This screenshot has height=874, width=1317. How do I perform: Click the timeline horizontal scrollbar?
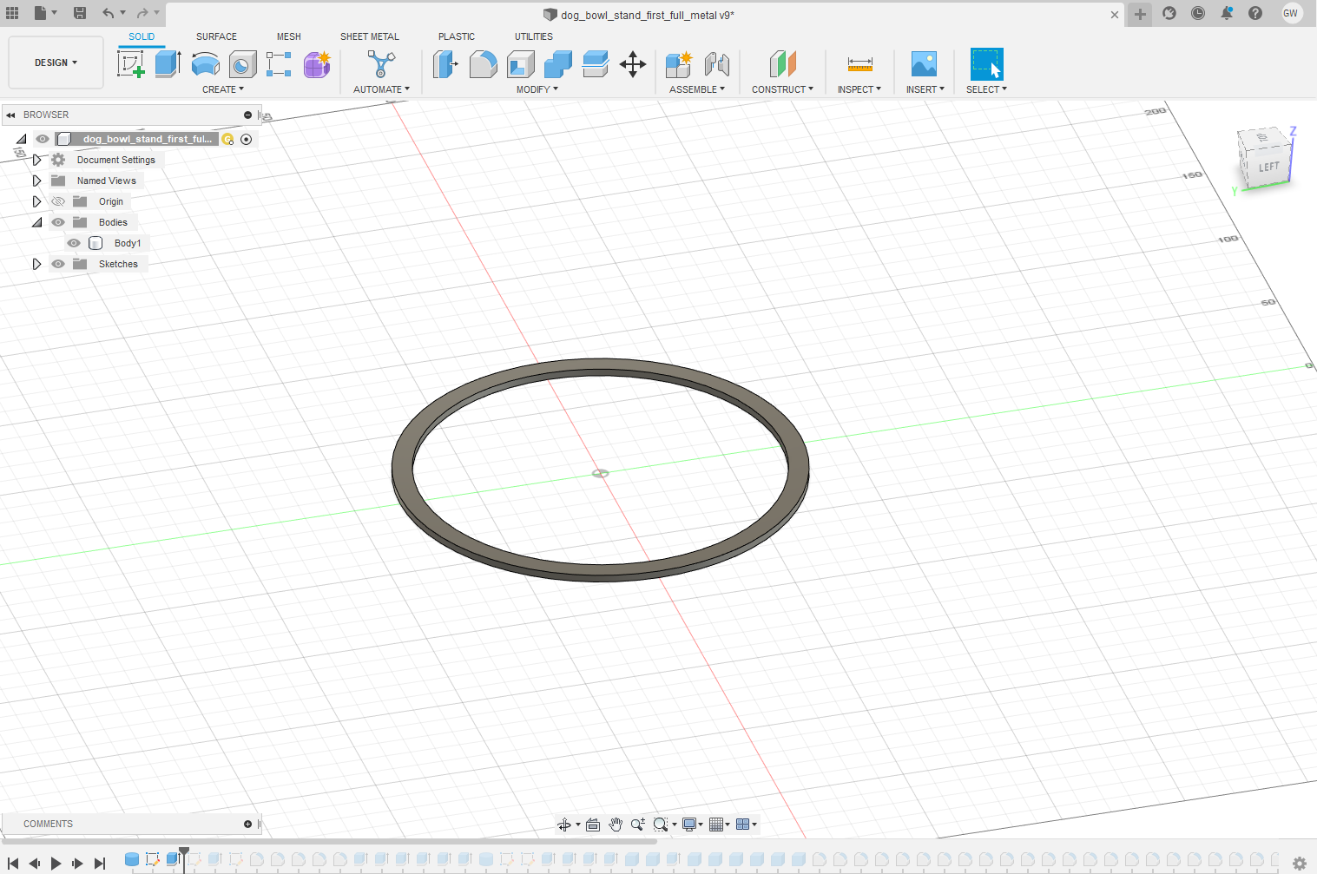pos(330,841)
